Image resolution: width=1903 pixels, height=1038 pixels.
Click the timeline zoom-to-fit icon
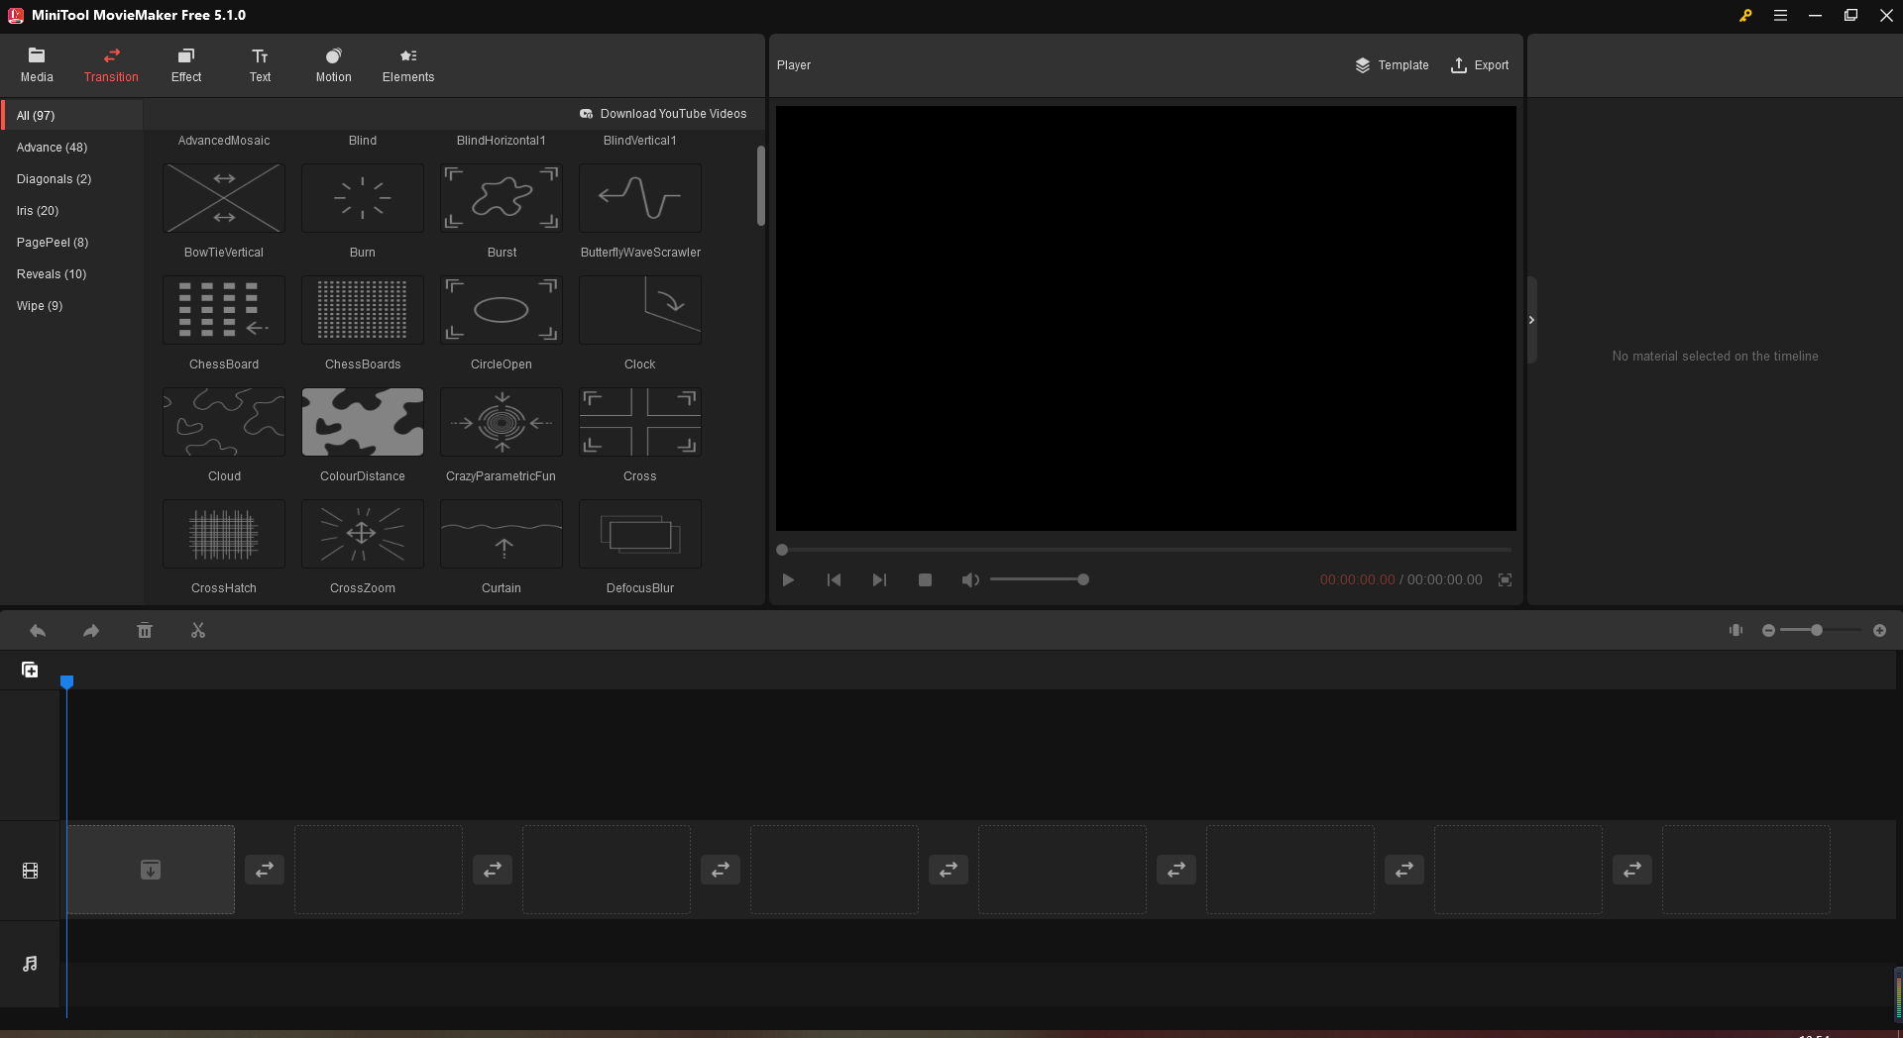click(1735, 630)
